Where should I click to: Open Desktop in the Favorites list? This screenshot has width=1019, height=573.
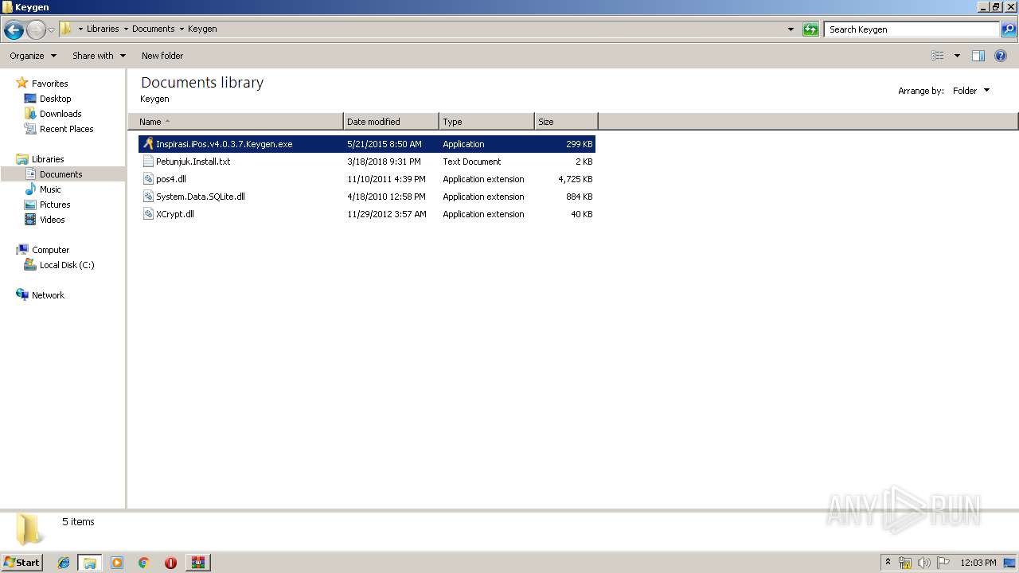[x=55, y=99]
